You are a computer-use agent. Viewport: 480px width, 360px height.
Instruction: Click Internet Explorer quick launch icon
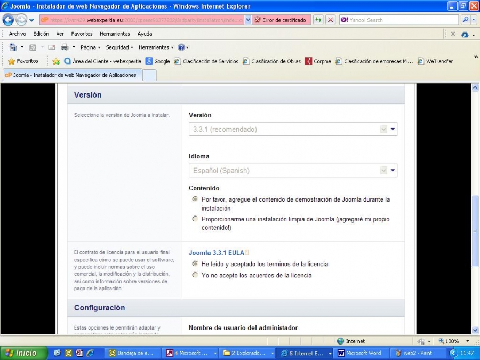90,353
